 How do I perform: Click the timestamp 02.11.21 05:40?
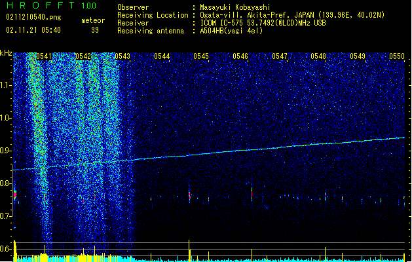pyautogui.click(x=33, y=30)
